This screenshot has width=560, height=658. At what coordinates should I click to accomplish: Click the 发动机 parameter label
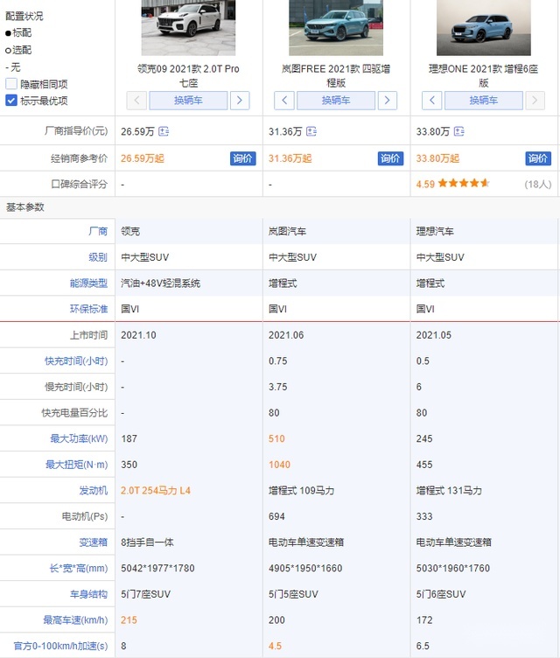coord(94,490)
